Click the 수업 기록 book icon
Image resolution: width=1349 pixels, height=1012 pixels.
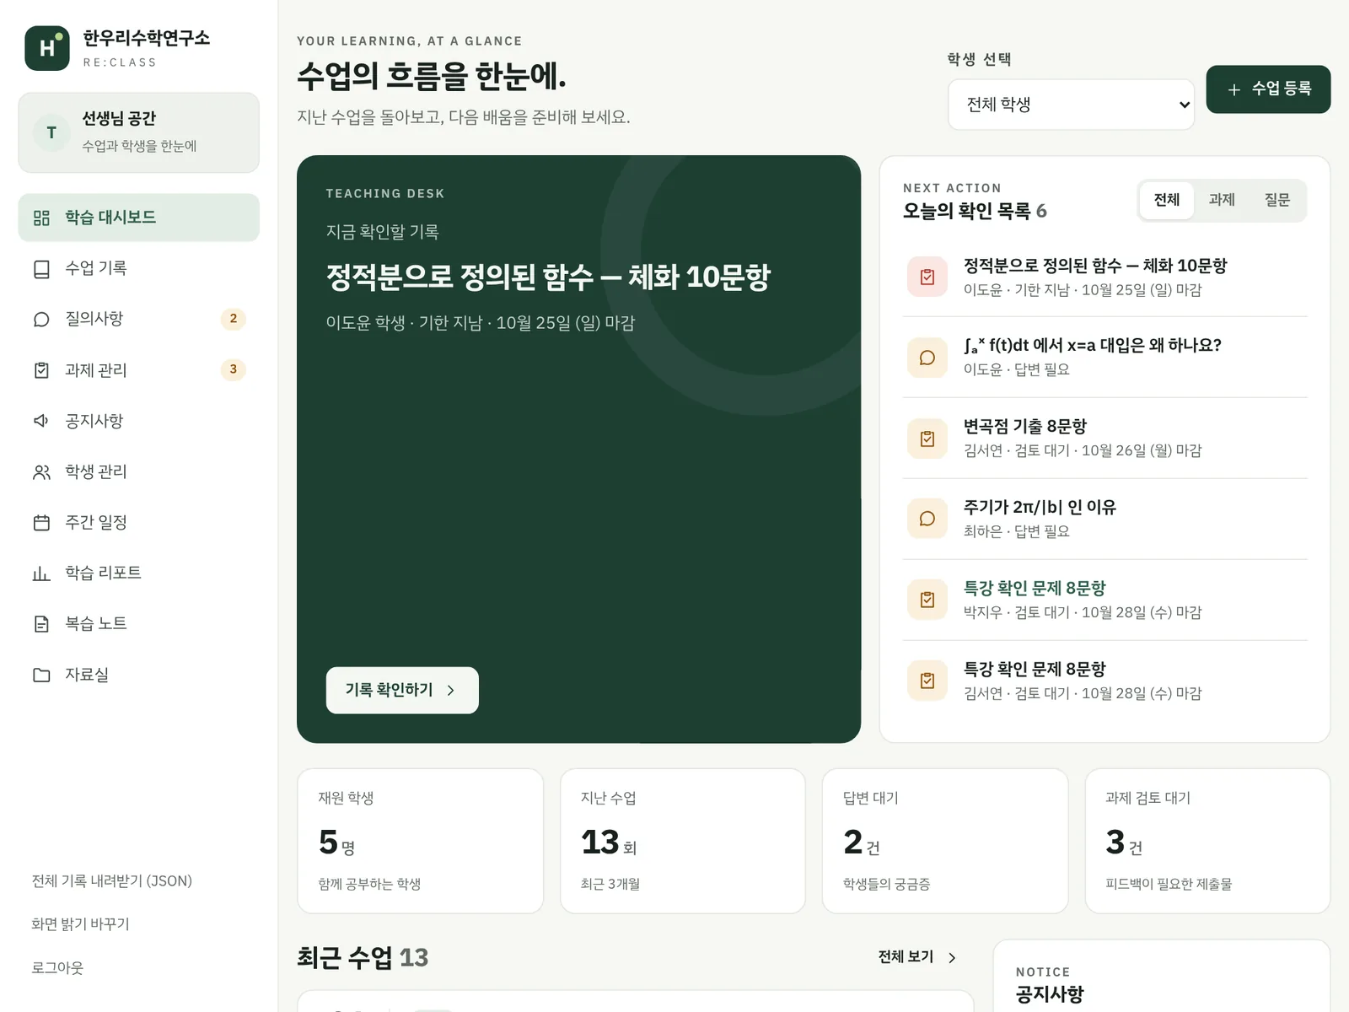[41, 269]
